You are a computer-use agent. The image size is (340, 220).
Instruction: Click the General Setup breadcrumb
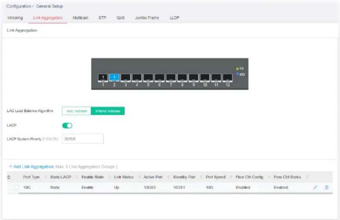coord(49,6)
